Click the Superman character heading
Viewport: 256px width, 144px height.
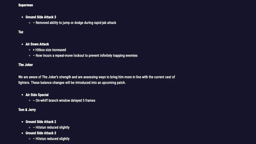26,5
